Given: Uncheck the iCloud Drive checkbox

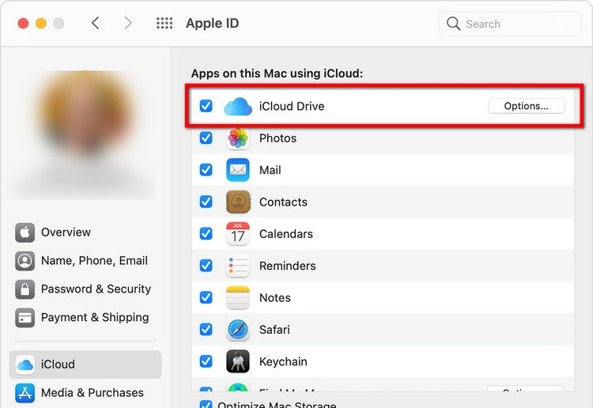Looking at the screenshot, I should click(206, 106).
